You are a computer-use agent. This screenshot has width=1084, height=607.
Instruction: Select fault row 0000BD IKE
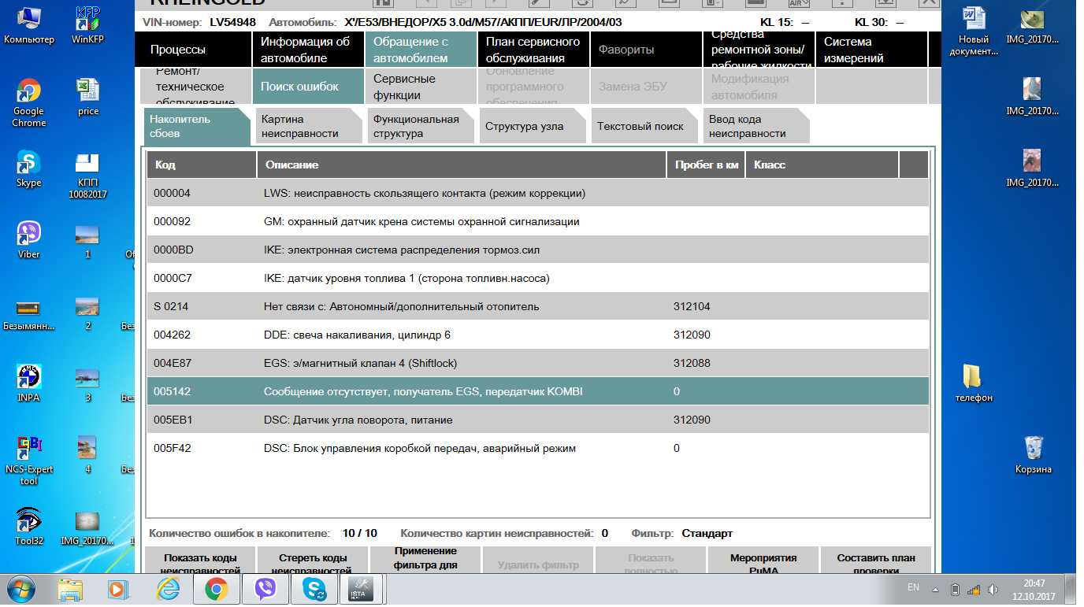[538, 250]
